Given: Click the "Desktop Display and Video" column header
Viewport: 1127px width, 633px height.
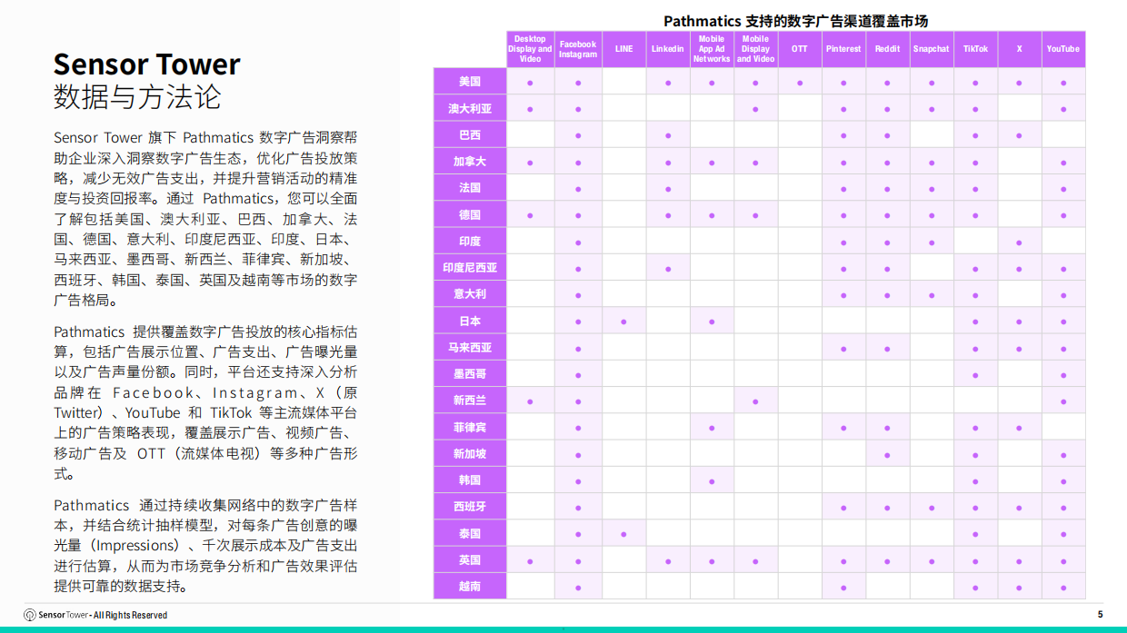Looking at the screenshot, I should (530, 49).
